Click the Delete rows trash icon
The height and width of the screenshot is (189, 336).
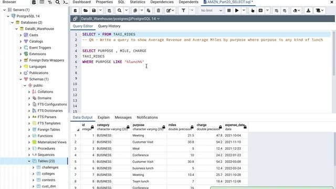pyautogui.click(x=159, y=10)
